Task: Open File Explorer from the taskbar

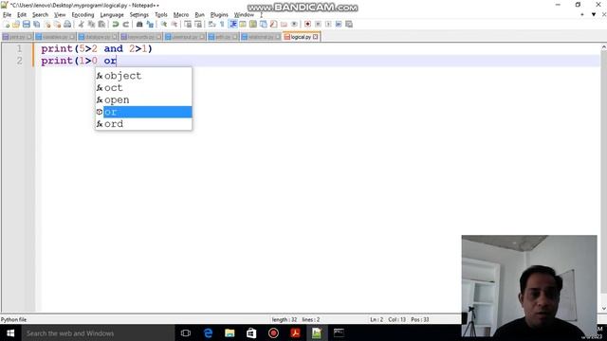Action: click(230, 332)
